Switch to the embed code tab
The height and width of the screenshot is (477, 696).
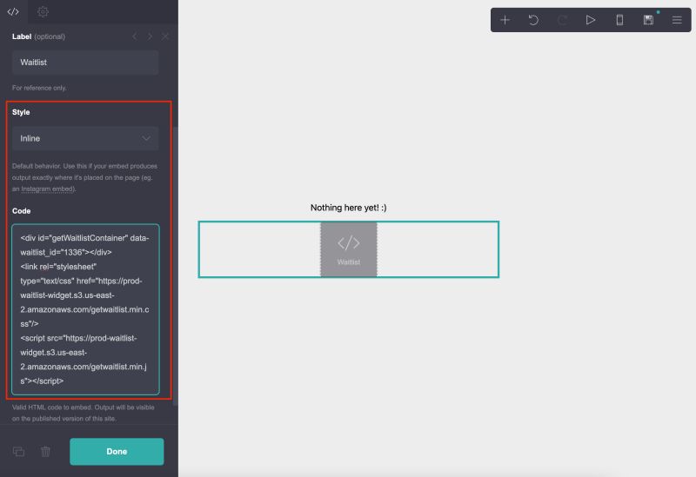tap(13, 11)
